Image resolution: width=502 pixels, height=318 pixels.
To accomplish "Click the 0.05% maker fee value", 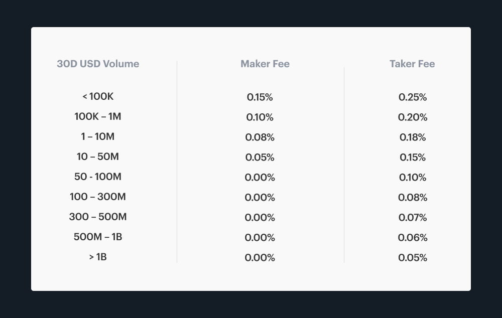I will coord(260,157).
